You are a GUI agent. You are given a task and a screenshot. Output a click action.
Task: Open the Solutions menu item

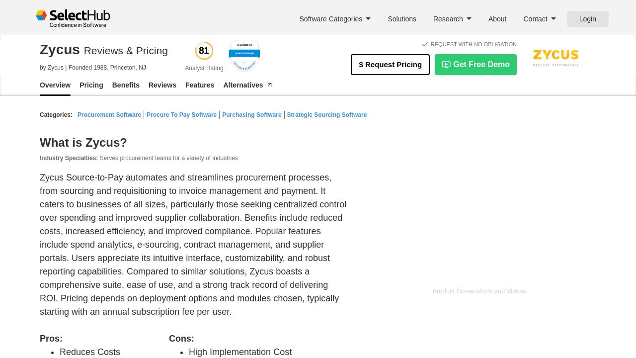coord(402,19)
